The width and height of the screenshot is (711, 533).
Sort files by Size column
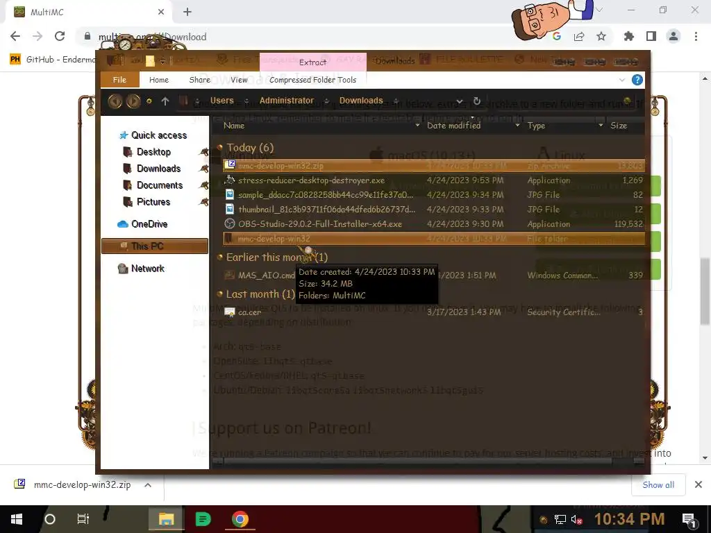[x=619, y=126]
